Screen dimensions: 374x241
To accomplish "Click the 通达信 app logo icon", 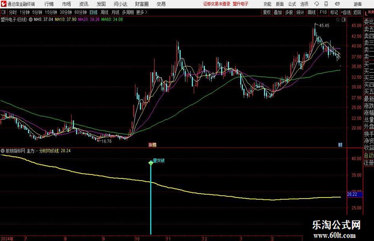I will (x=4, y=4).
